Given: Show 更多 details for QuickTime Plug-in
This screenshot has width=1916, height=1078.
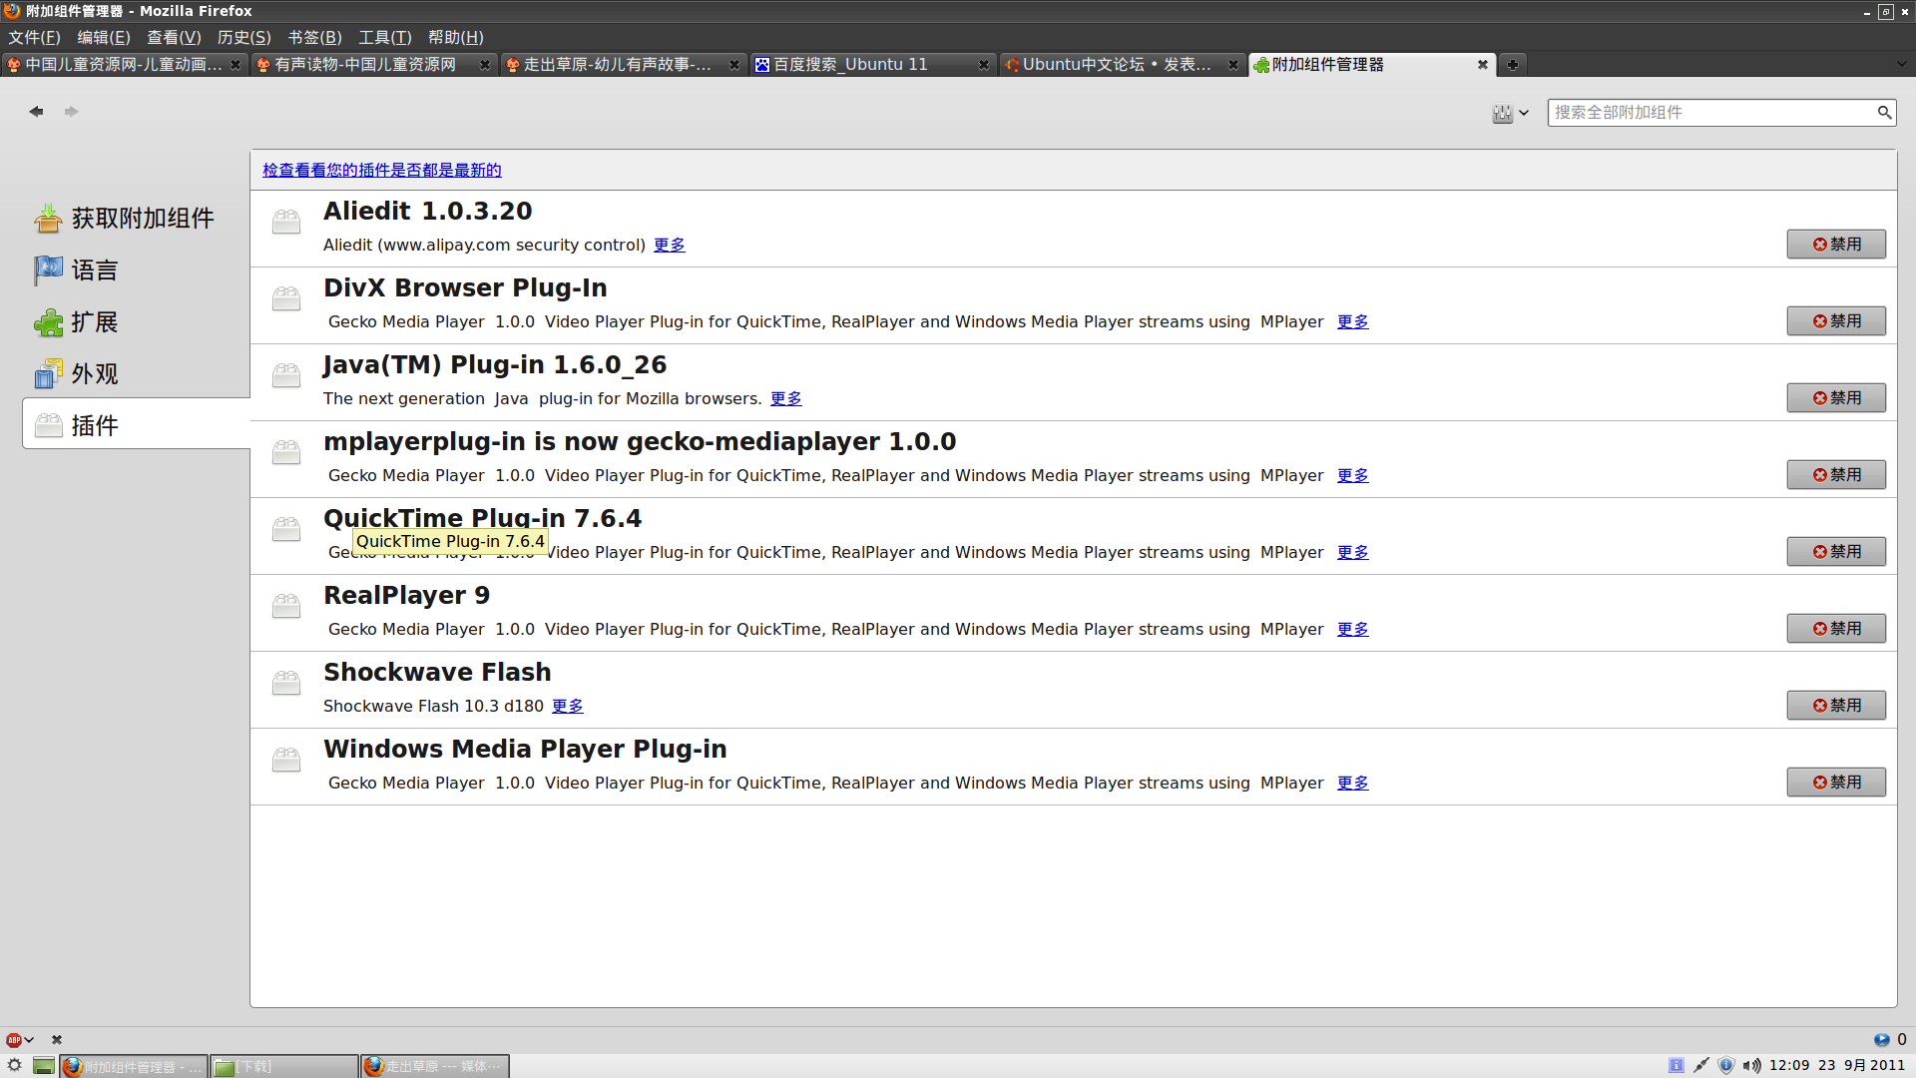Looking at the screenshot, I should point(1352,552).
